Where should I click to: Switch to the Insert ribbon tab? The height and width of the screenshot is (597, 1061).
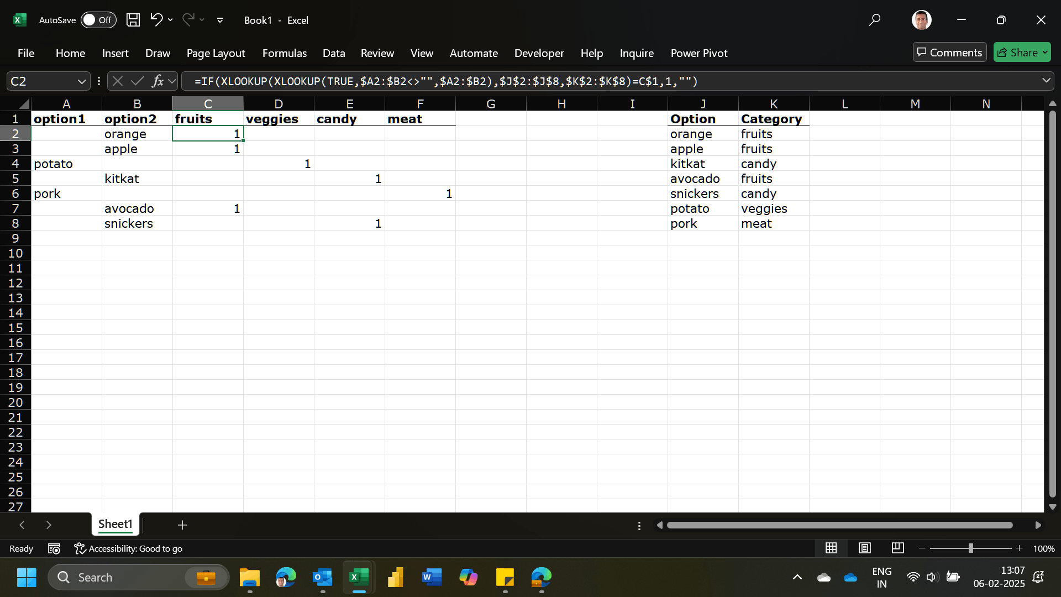[x=115, y=53]
